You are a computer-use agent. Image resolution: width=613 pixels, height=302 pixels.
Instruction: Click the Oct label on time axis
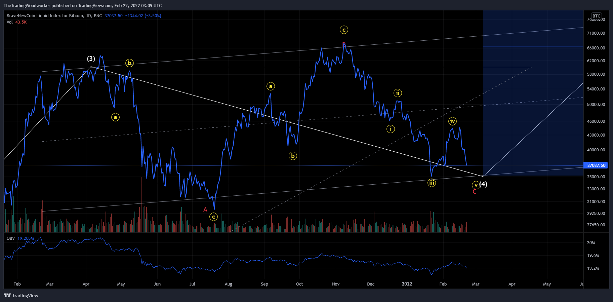[299, 284]
